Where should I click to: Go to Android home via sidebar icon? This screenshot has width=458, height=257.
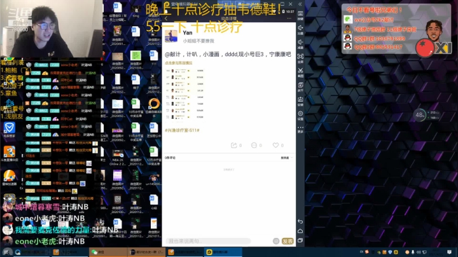click(300, 231)
